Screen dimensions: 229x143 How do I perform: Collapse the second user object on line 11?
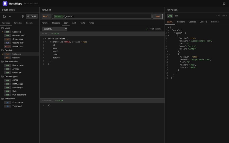pos(169,54)
